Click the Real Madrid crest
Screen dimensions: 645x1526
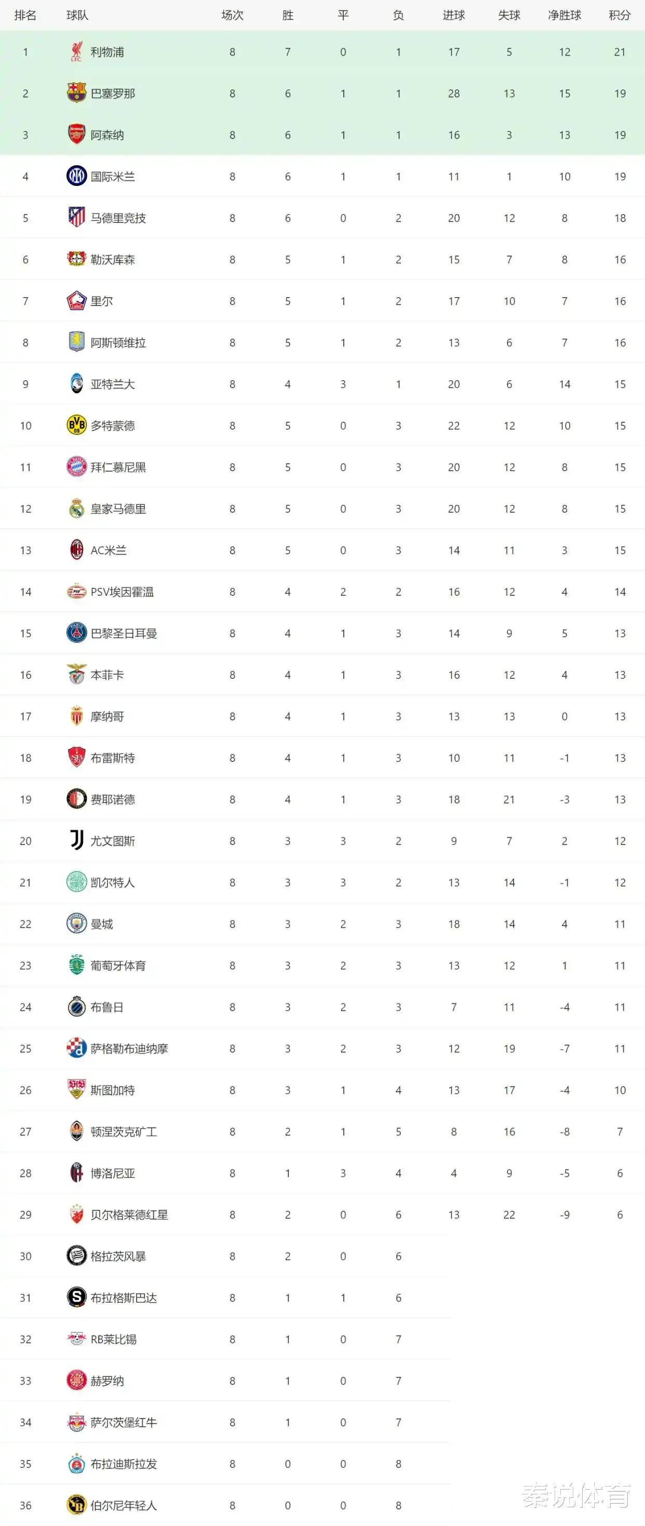pyautogui.click(x=76, y=508)
